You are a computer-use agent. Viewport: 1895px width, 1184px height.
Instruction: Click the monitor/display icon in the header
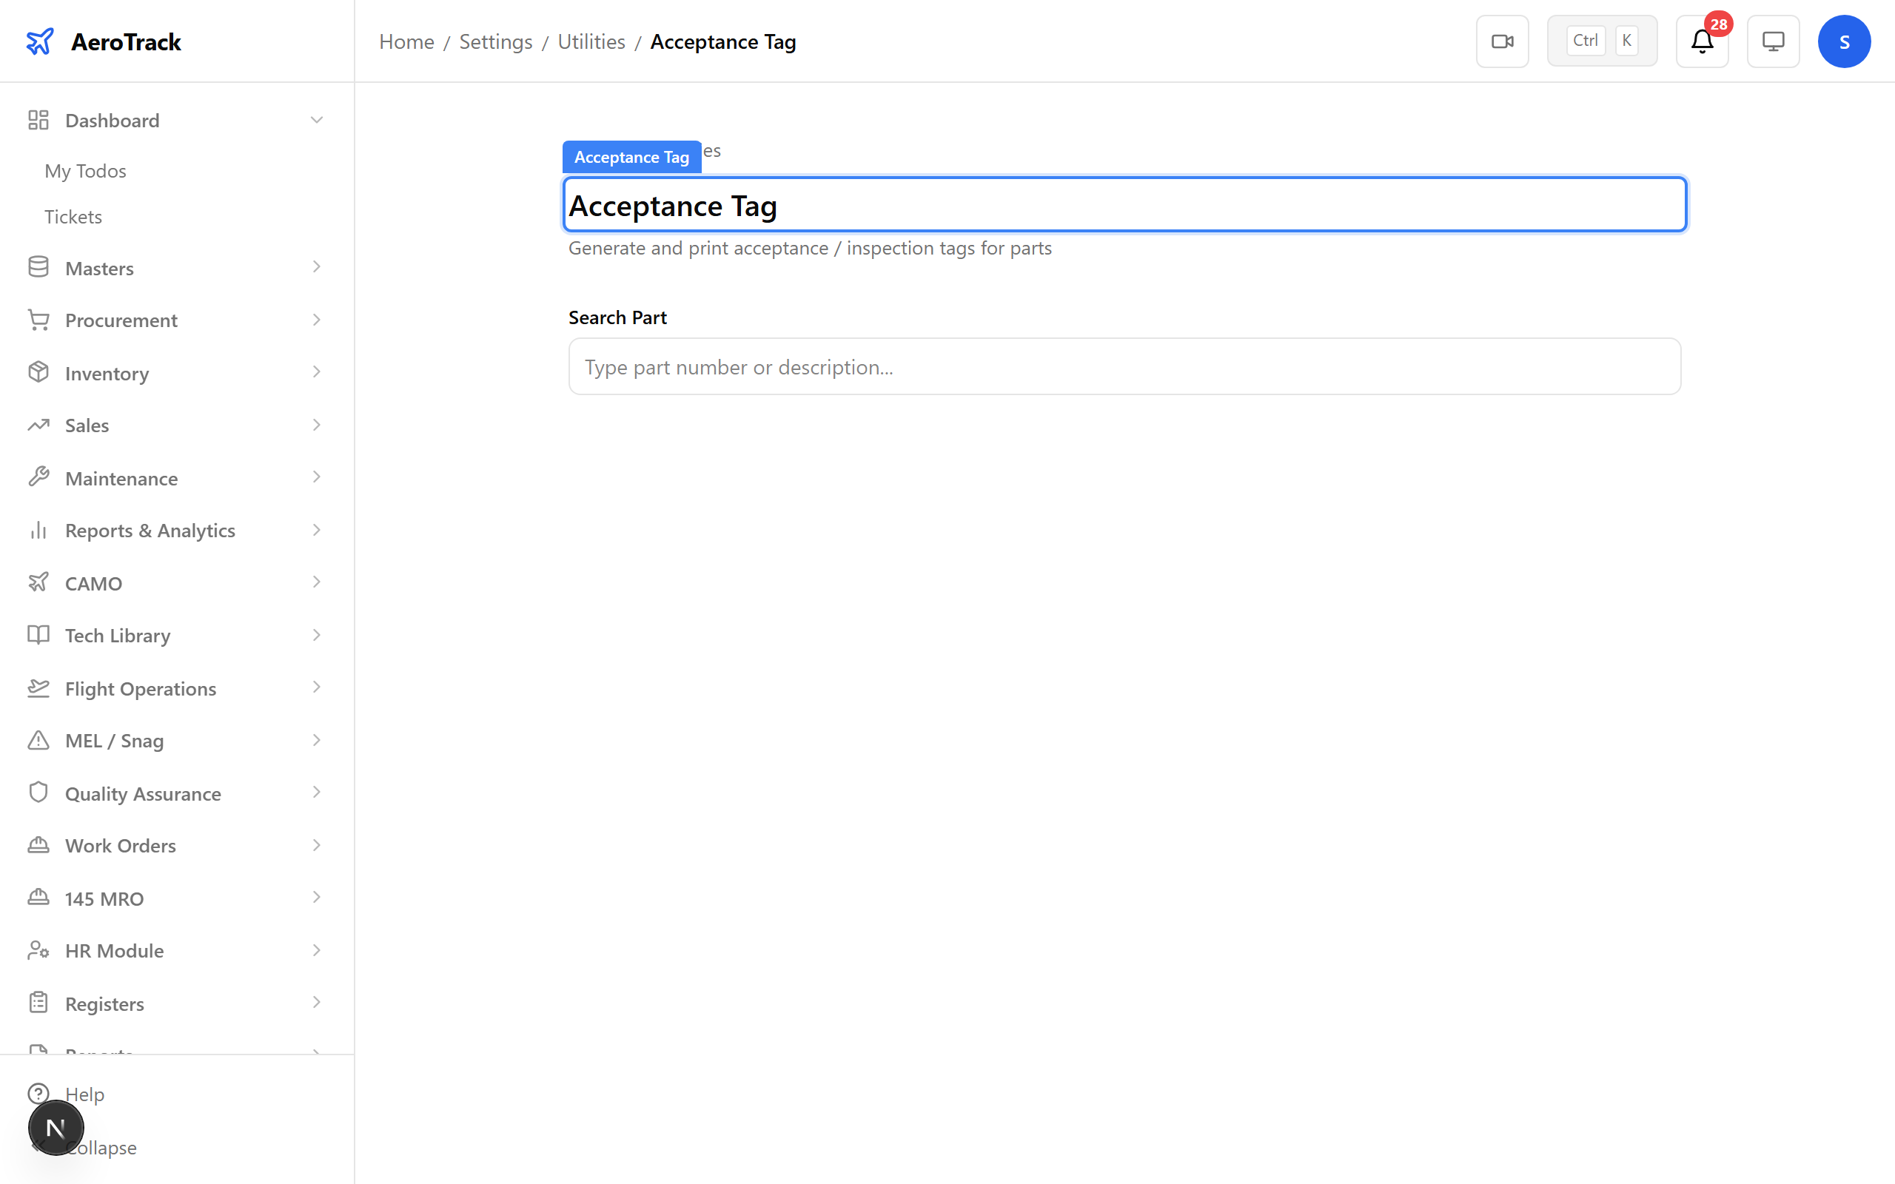tap(1773, 41)
